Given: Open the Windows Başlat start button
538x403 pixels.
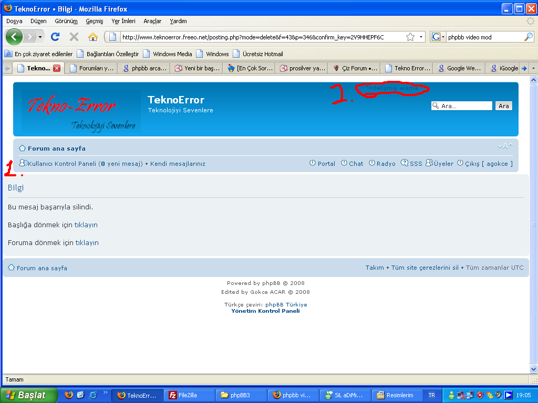Looking at the screenshot, I should [29, 395].
